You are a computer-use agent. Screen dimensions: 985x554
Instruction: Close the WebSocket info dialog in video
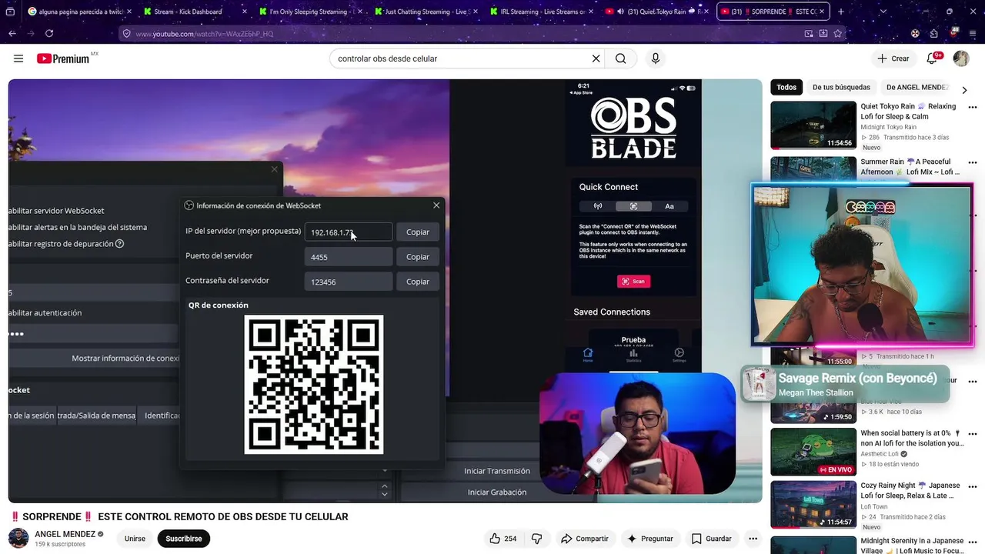pyautogui.click(x=436, y=205)
